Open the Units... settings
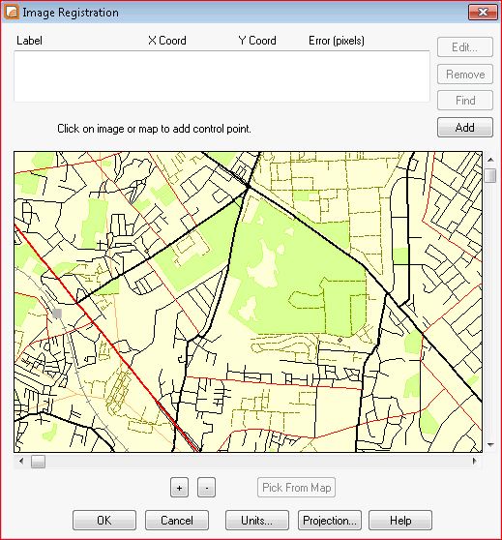This screenshot has height=540, width=502. tap(257, 520)
